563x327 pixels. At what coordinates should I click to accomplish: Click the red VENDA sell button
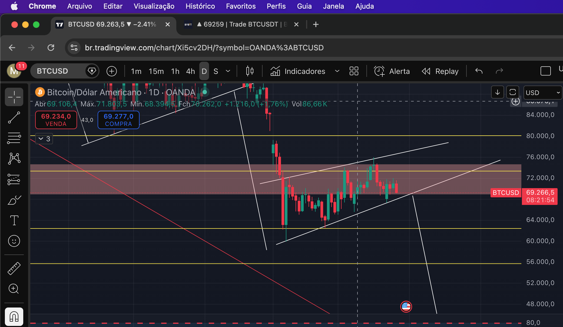tap(56, 120)
